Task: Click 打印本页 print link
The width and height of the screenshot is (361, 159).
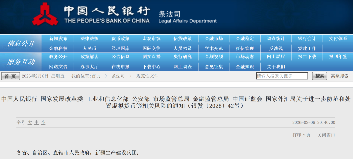Action: [302, 135]
